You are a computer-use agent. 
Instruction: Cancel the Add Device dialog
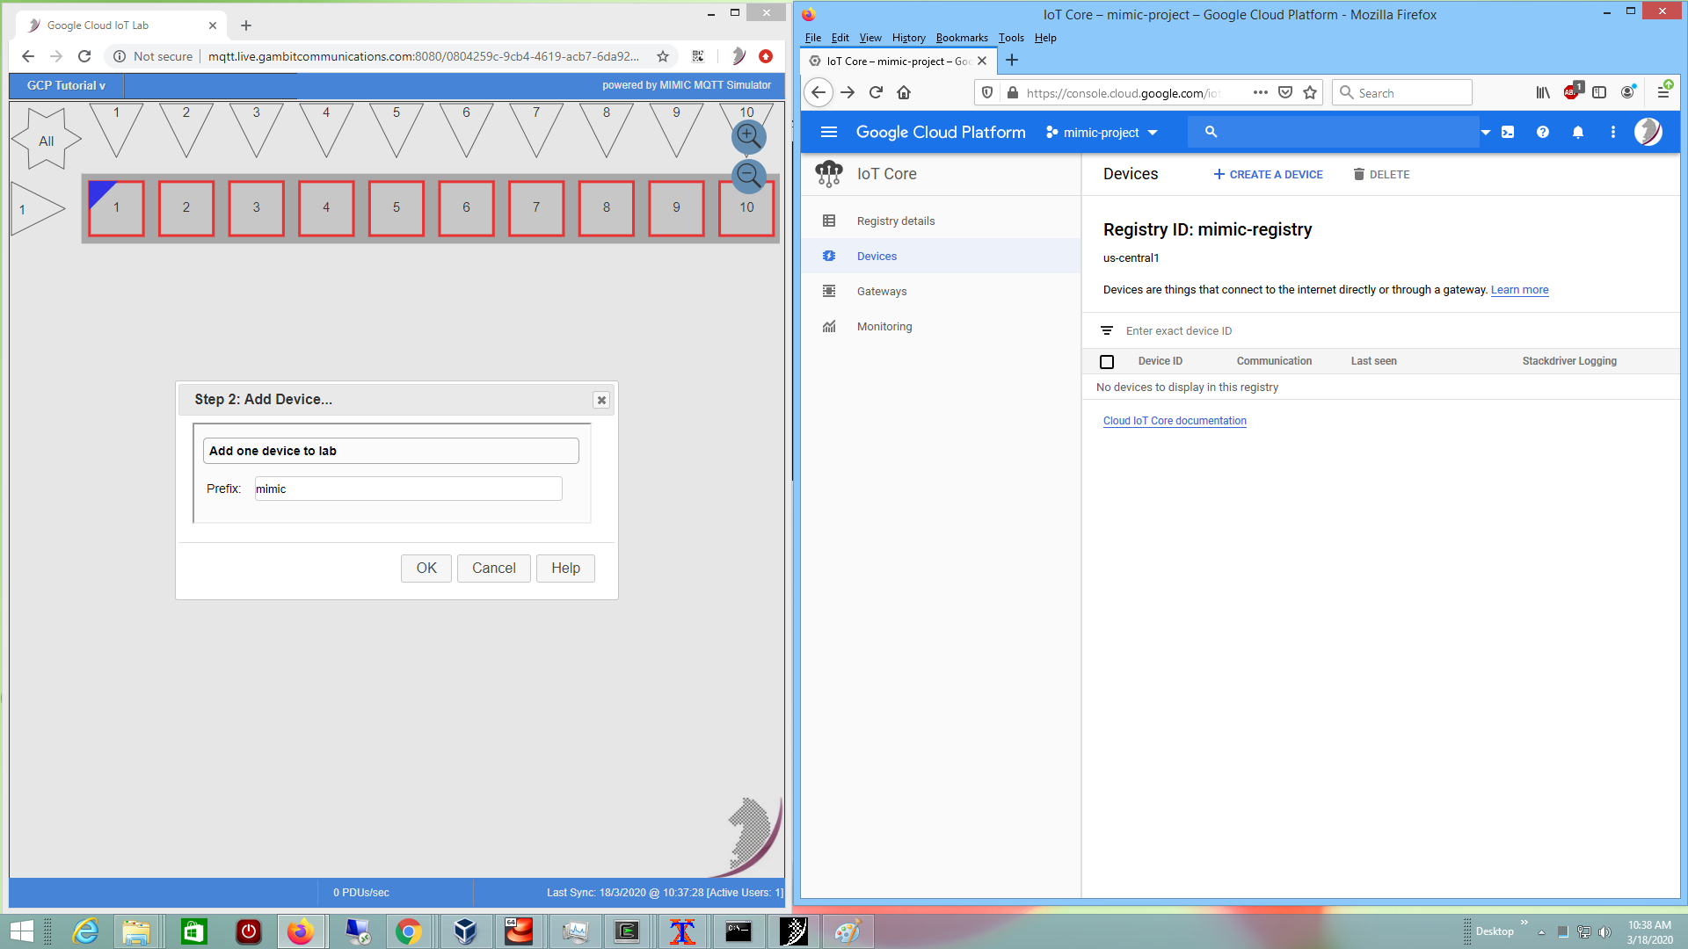[x=494, y=569]
